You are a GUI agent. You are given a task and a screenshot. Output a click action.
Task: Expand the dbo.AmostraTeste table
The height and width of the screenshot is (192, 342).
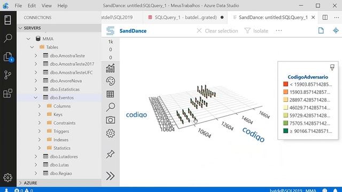tap(36, 55)
